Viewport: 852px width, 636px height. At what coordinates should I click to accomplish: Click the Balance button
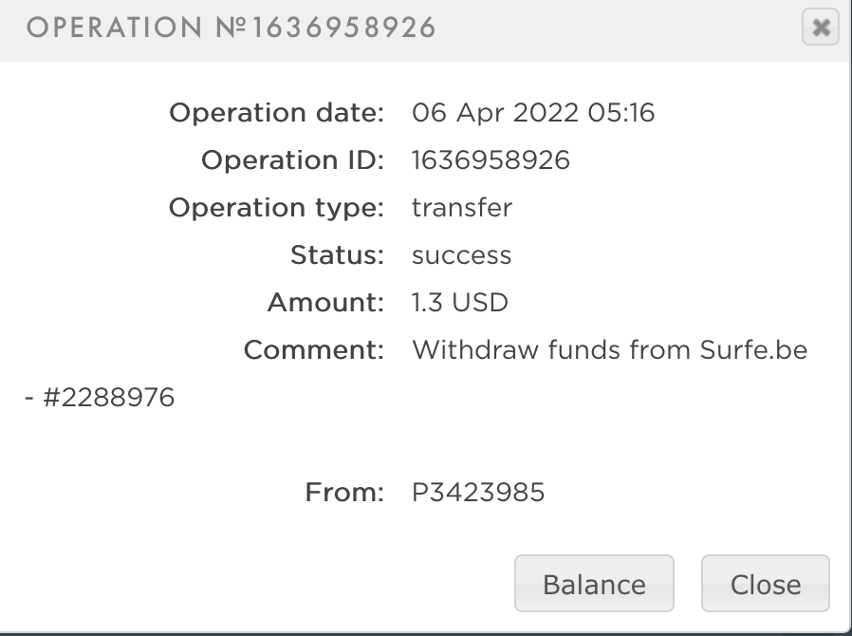pyautogui.click(x=594, y=584)
